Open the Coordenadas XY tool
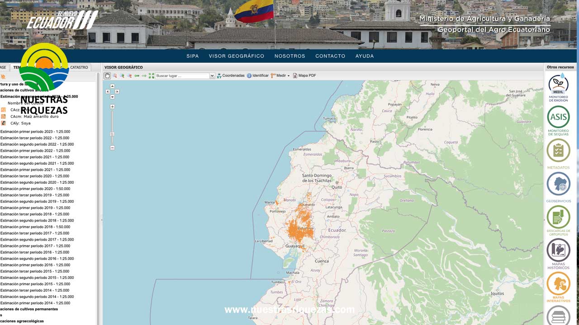Image resolution: width=579 pixels, height=325 pixels. click(x=231, y=75)
